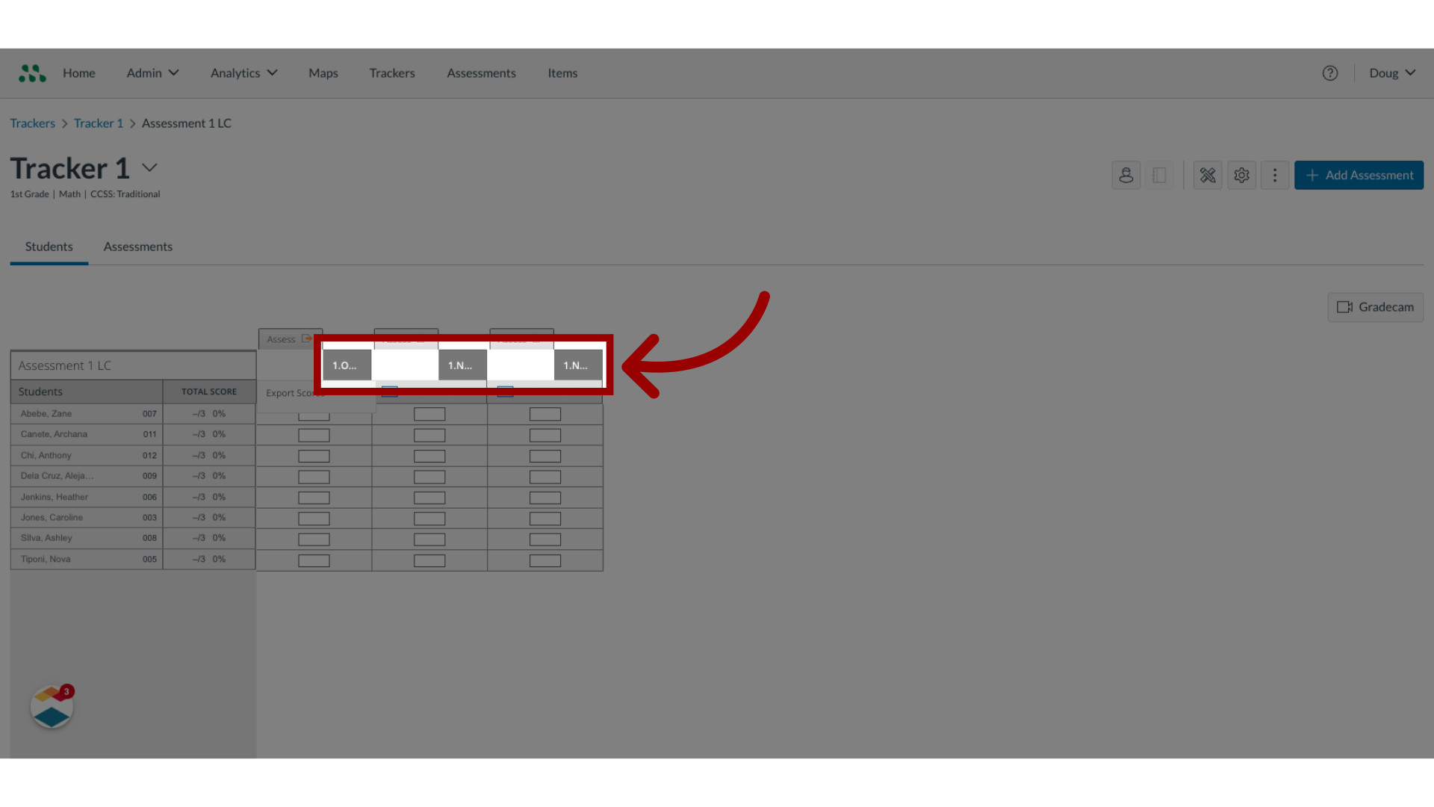Image resolution: width=1434 pixels, height=807 pixels.
Task: Click the help question mark icon
Action: tap(1329, 72)
